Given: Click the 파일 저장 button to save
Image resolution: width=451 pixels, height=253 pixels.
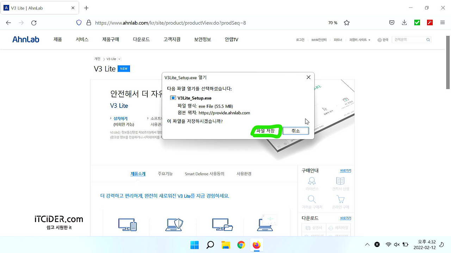Looking at the screenshot, I should tap(265, 131).
